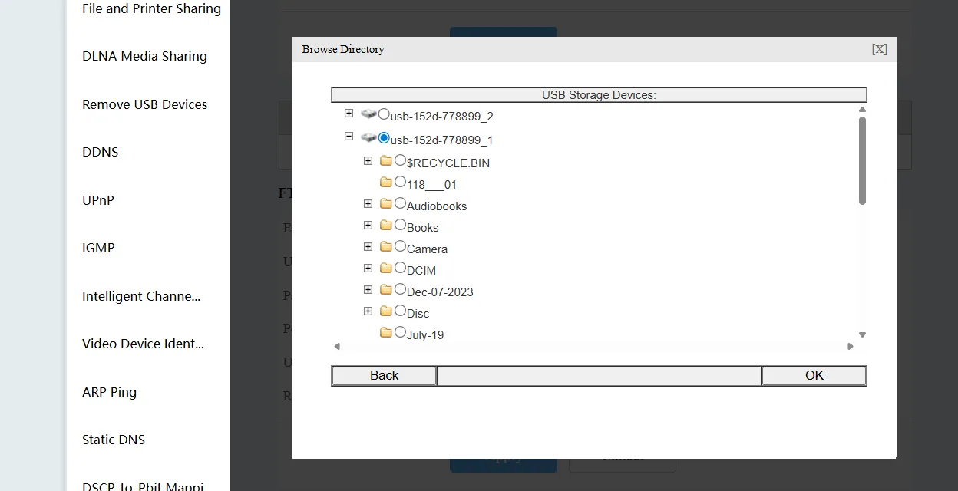Viewport: 958px width, 491px height.
Task: Open the UPnP settings page
Action: click(x=98, y=200)
